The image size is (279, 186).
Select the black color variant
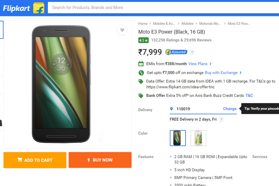[178, 138]
